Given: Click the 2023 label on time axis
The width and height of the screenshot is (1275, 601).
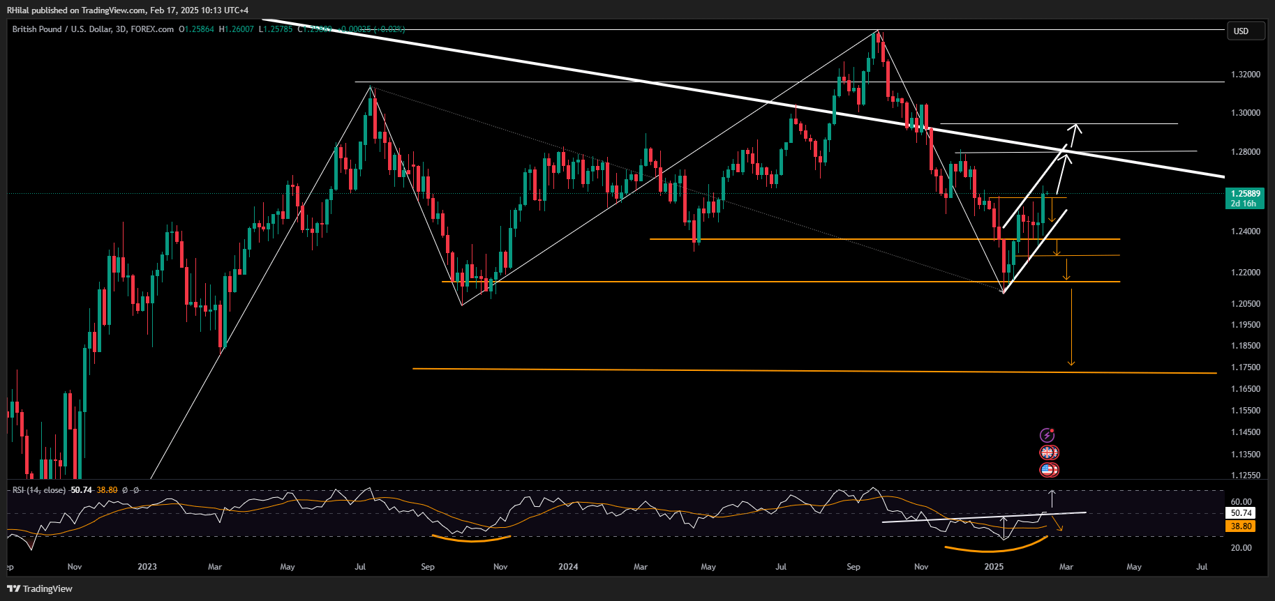Looking at the screenshot, I should 147,567.
